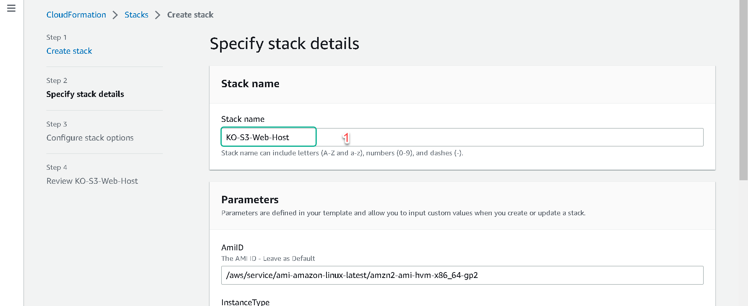Select the Specify stack details step

pos(85,94)
